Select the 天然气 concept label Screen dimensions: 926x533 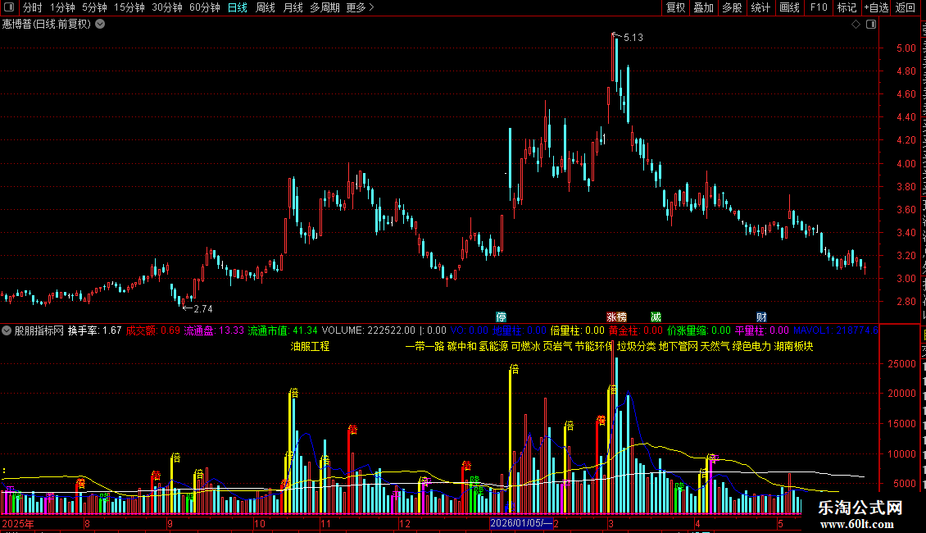(715, 346)
